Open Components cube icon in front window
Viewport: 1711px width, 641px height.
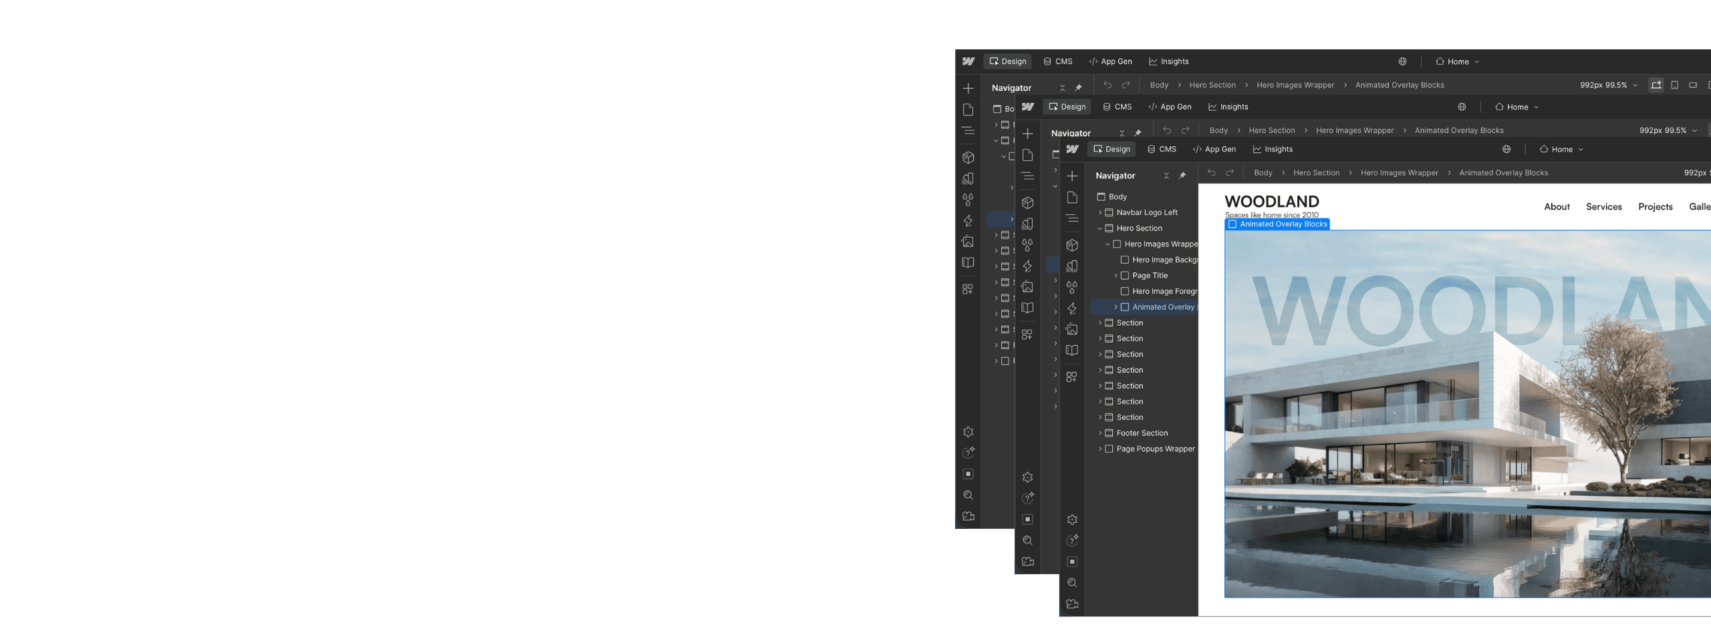pos(1072,245)
